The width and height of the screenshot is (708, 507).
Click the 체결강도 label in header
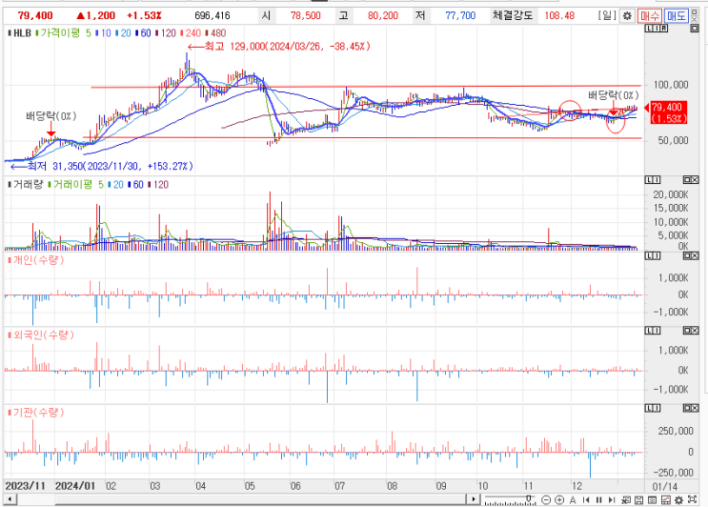coord(513,16)
